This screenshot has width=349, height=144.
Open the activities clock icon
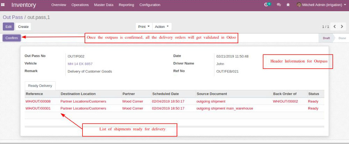pyautogui.click(x=266, y=5)
